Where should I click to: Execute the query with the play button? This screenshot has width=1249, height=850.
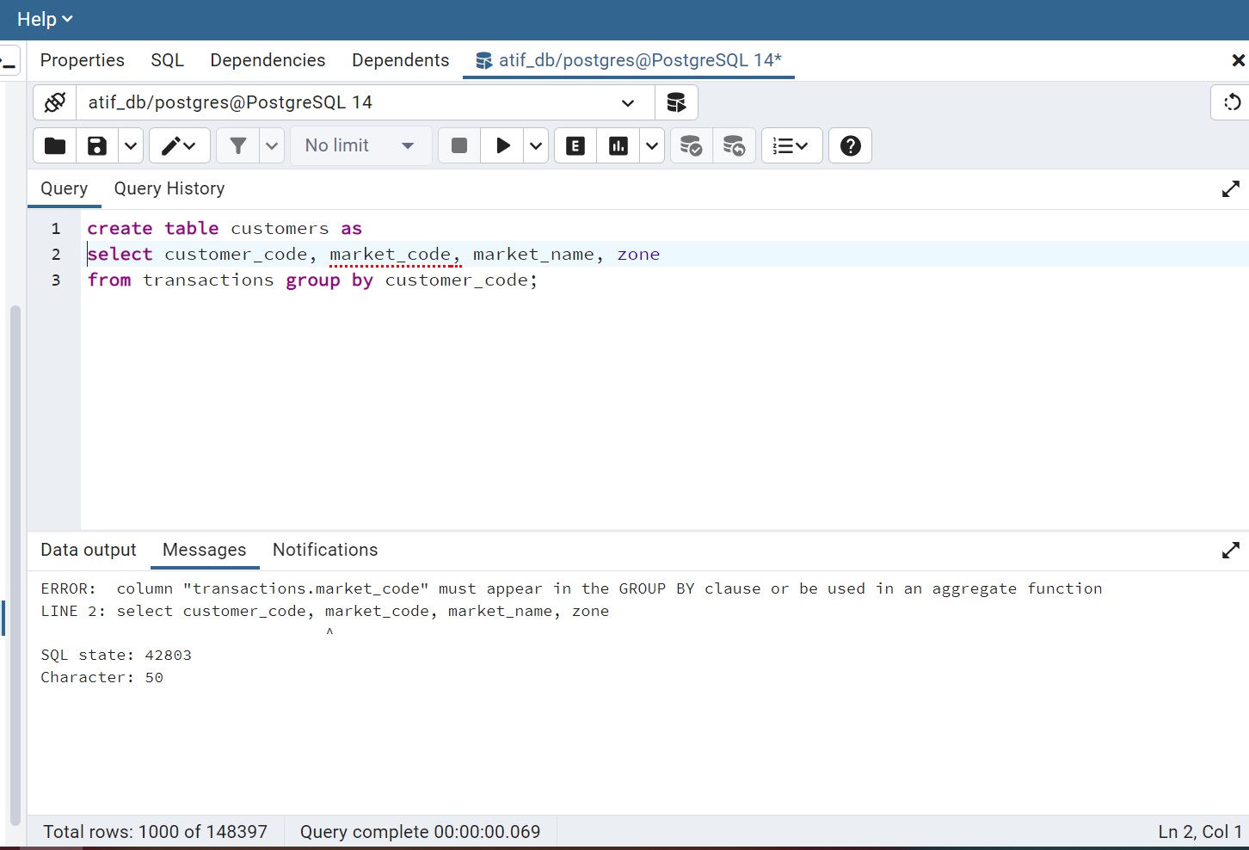point(502,145)
